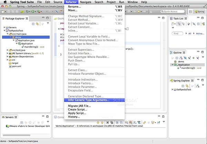This screenshot has height=144, width=207.
Task: Collapse Application class in Outline
Action: click(172, 65)
